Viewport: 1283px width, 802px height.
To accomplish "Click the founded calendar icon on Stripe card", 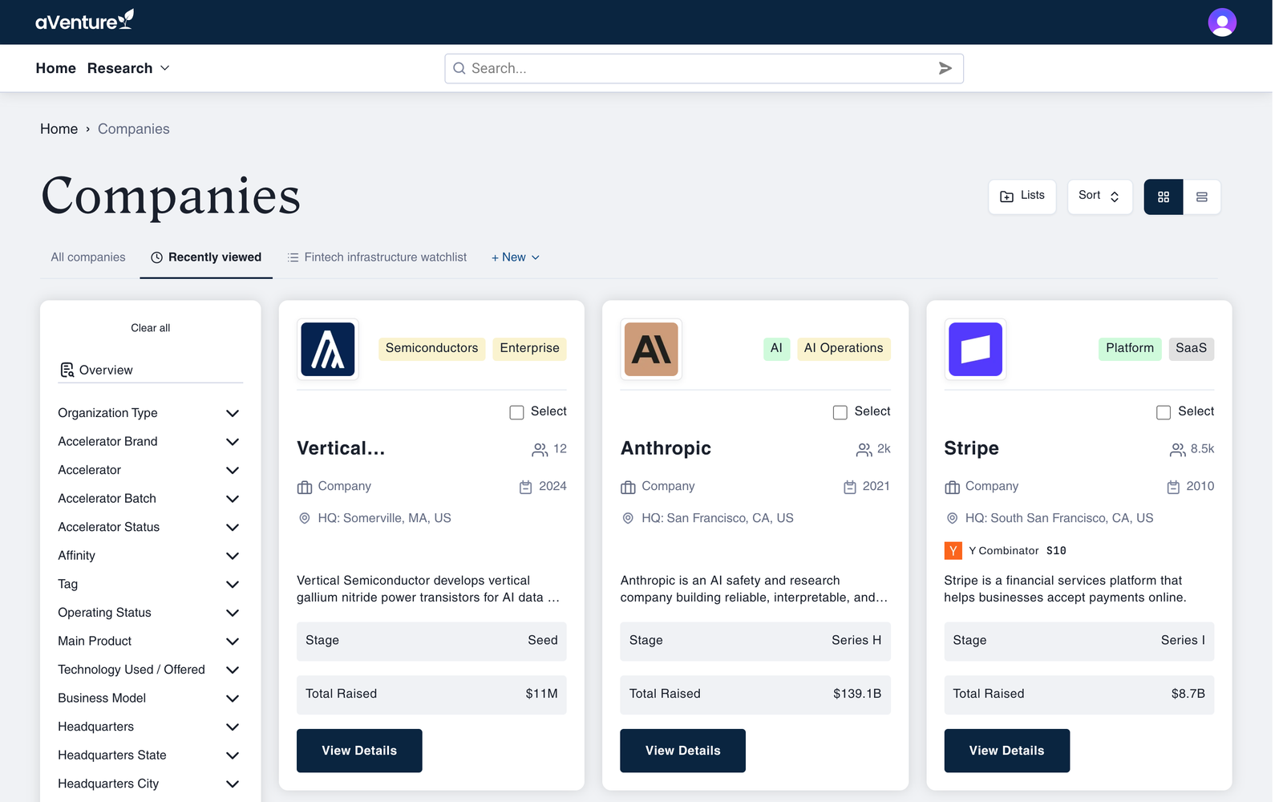I will click(x=1173, y=487).
